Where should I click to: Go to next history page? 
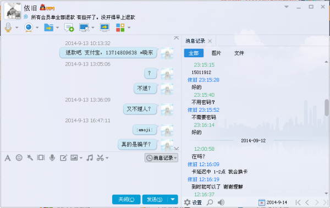pos(317,202)
